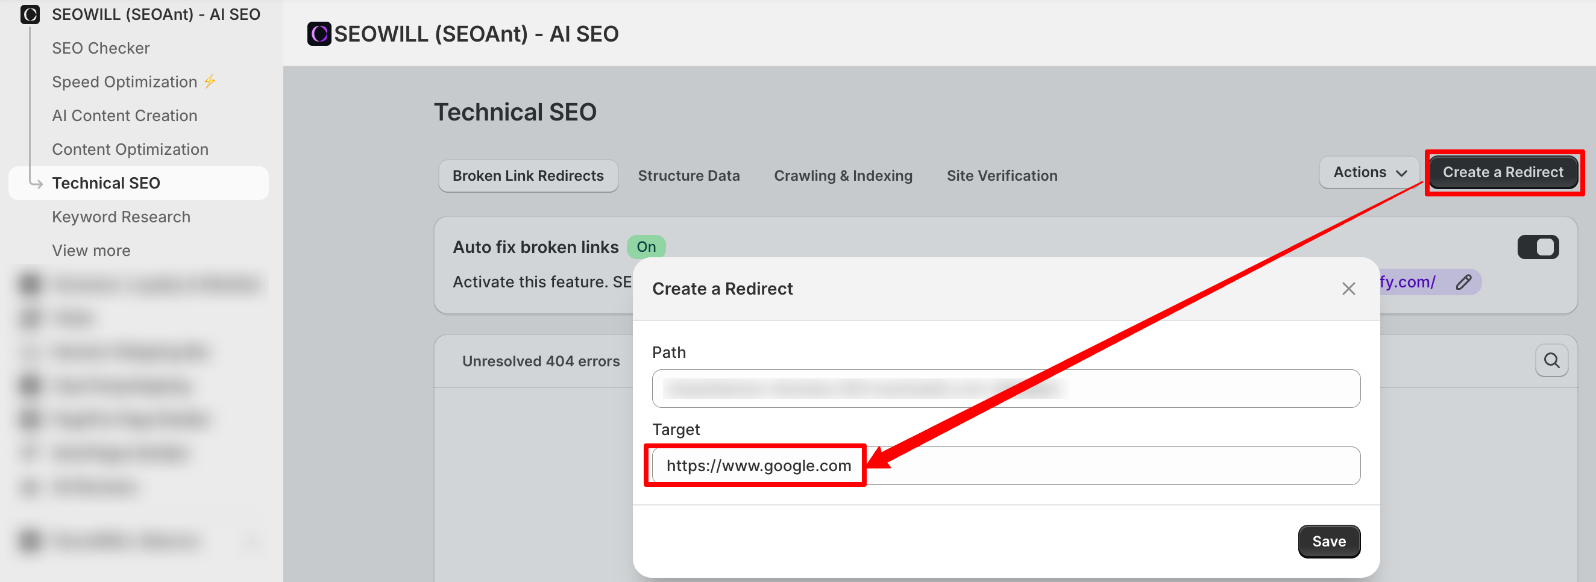The image size is (1596, 582).
Task: Focus the Target URL input field
Action: [x=1005, y=466]
